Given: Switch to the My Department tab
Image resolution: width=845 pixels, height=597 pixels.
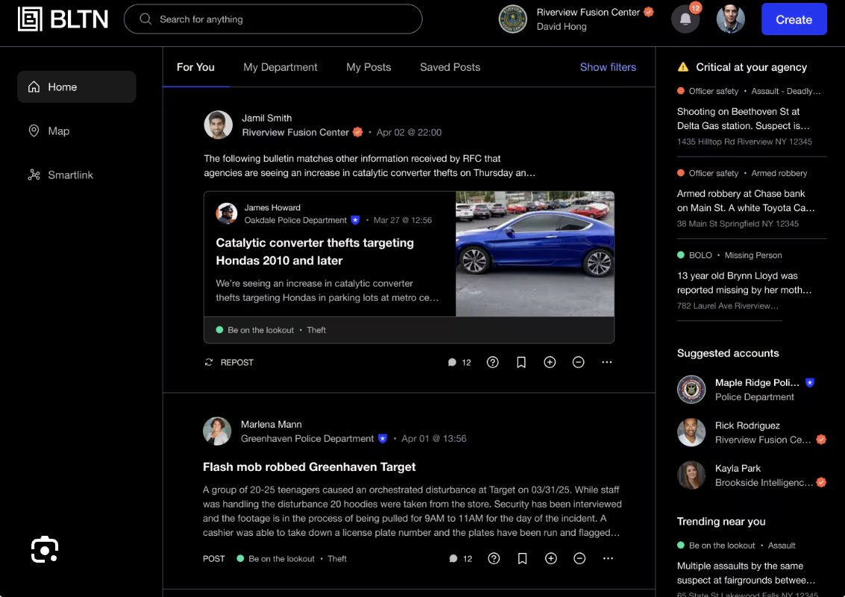Looking at the screenshot, I should 280,67.
